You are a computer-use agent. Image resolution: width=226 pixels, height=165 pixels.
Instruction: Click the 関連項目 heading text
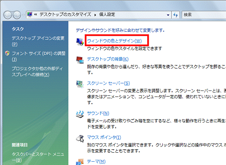tap(20, 145)
